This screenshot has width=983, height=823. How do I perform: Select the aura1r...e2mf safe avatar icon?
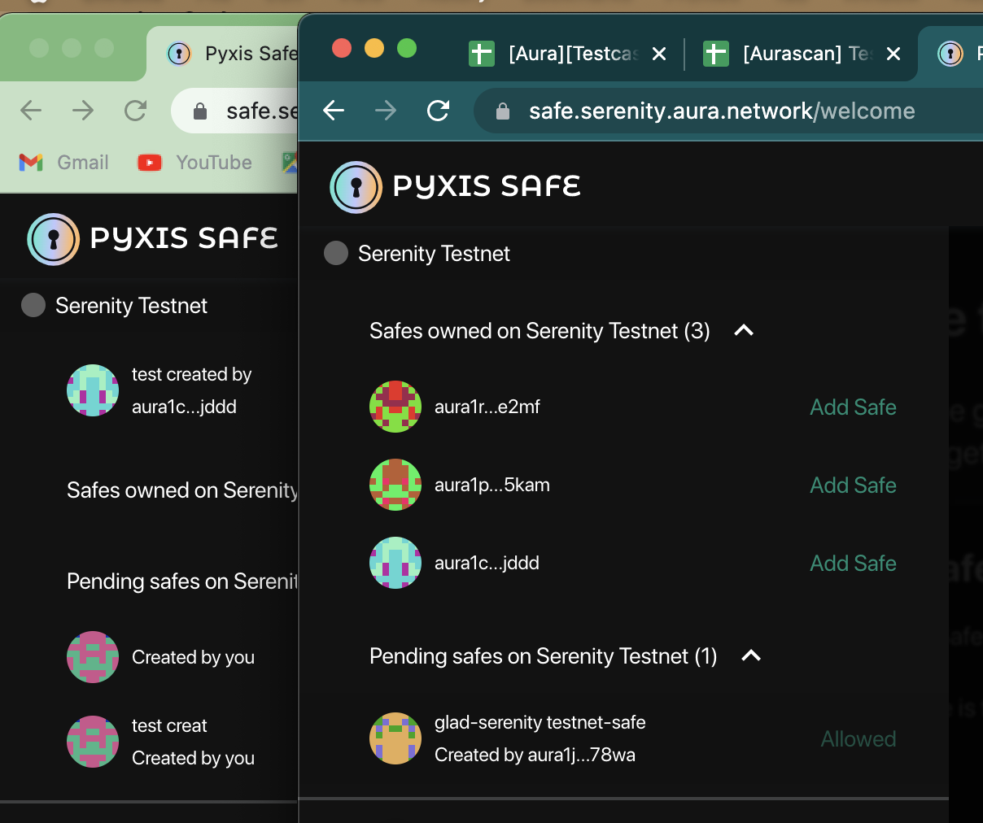[395, 407]
